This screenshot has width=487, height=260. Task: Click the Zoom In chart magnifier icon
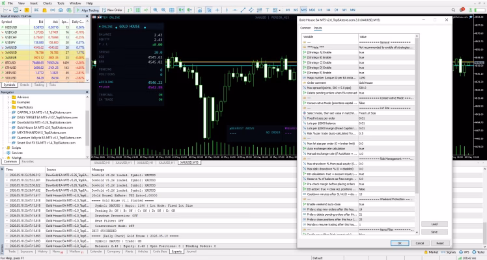tap(156, 10)
